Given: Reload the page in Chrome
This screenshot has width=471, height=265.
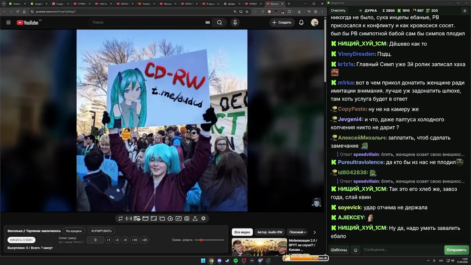Looking at the screenshot, I should [x=17, y=11].
